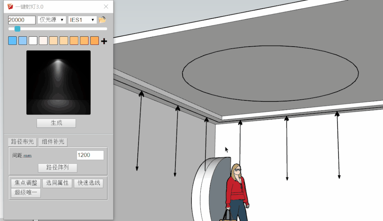This screenshot has width=383, height=221.
Task: Click the 20000 intensity input field
Action: pos(22,20)
